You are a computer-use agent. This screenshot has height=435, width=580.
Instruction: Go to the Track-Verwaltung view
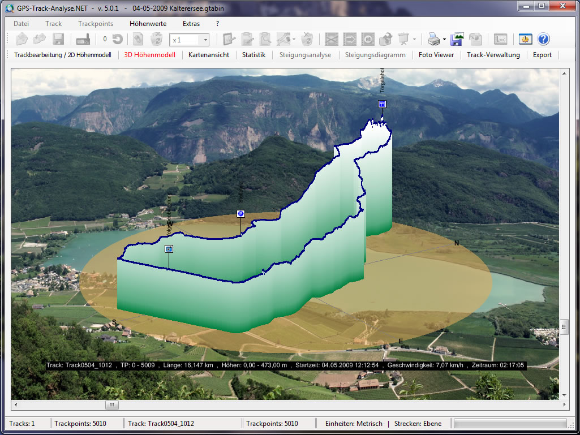[x=493, y=55]
